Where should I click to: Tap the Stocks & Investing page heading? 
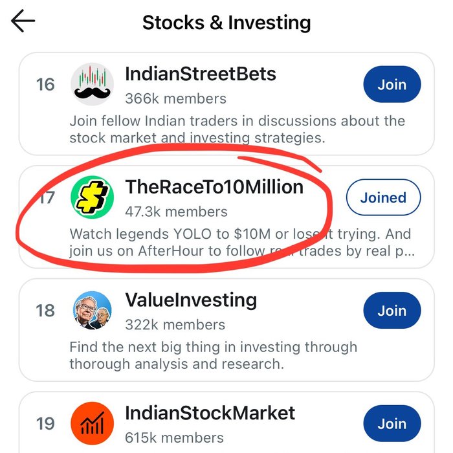pyautogui.click(x=226, y=23)
